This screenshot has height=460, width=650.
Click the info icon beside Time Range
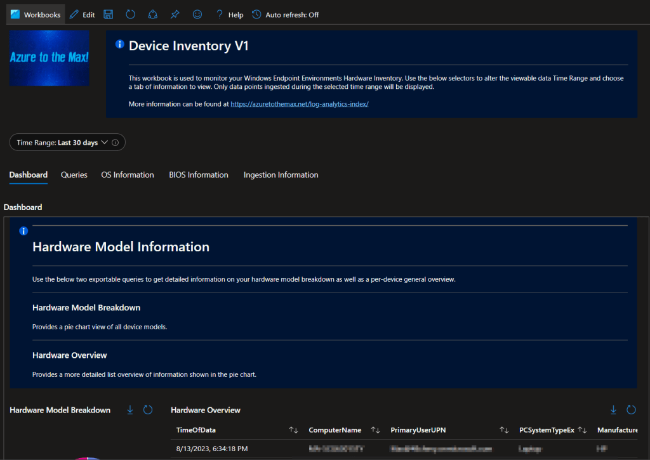point(115,143)
